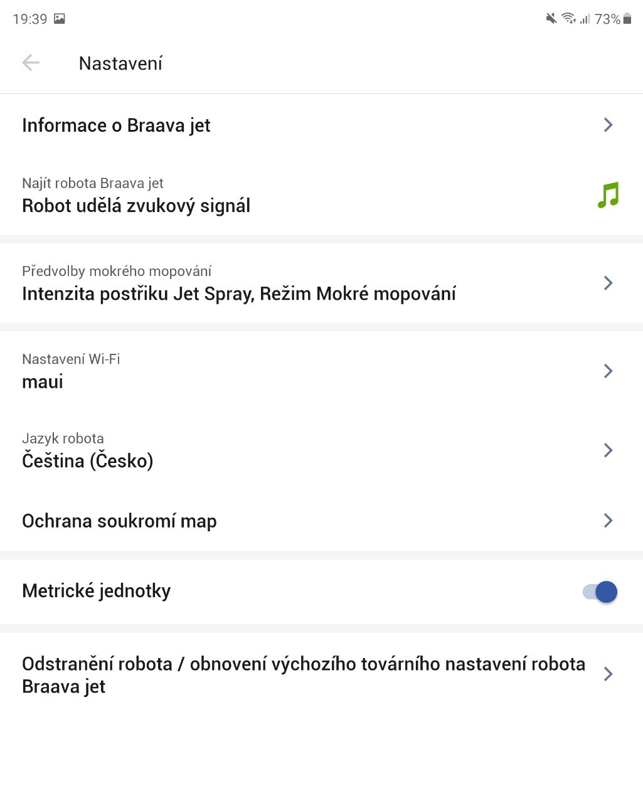Tap Robot udělá zvukový signál text

coord(136,206)
